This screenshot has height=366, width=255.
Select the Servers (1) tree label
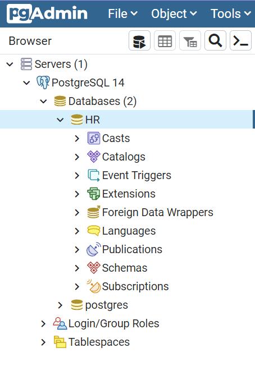(x=61, y=64)
